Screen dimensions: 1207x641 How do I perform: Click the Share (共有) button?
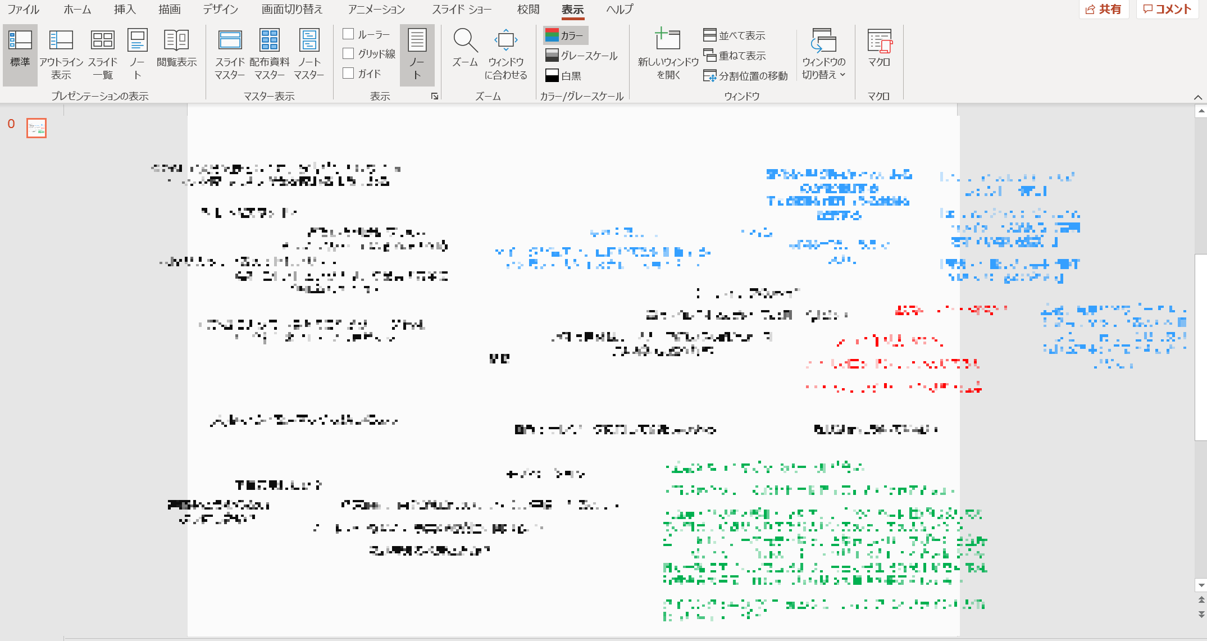coord(1104,9)
